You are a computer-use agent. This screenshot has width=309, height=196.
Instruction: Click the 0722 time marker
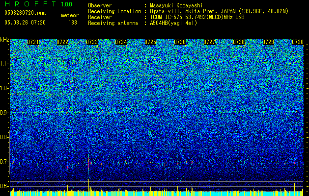point(62,42)
